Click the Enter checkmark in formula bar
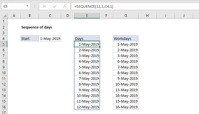Screen dimensions: 199x114 click(x=55, y=6)
